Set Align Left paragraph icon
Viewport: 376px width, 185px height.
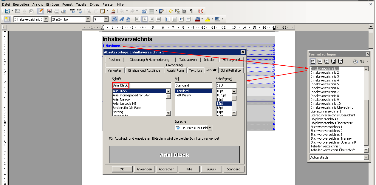138,19
